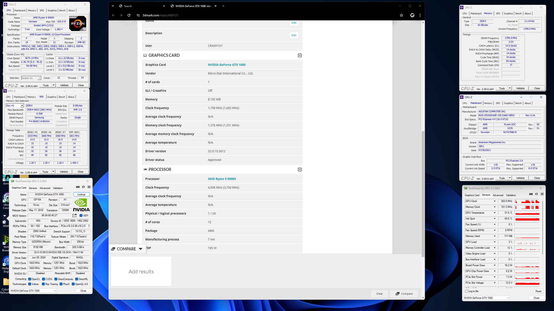Open the GPU Clock sensor dropdown arrow

[495, 201]
